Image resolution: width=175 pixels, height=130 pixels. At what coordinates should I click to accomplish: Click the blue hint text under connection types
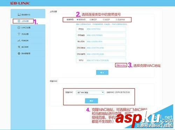pyautogui.click(x=101, y=24)
